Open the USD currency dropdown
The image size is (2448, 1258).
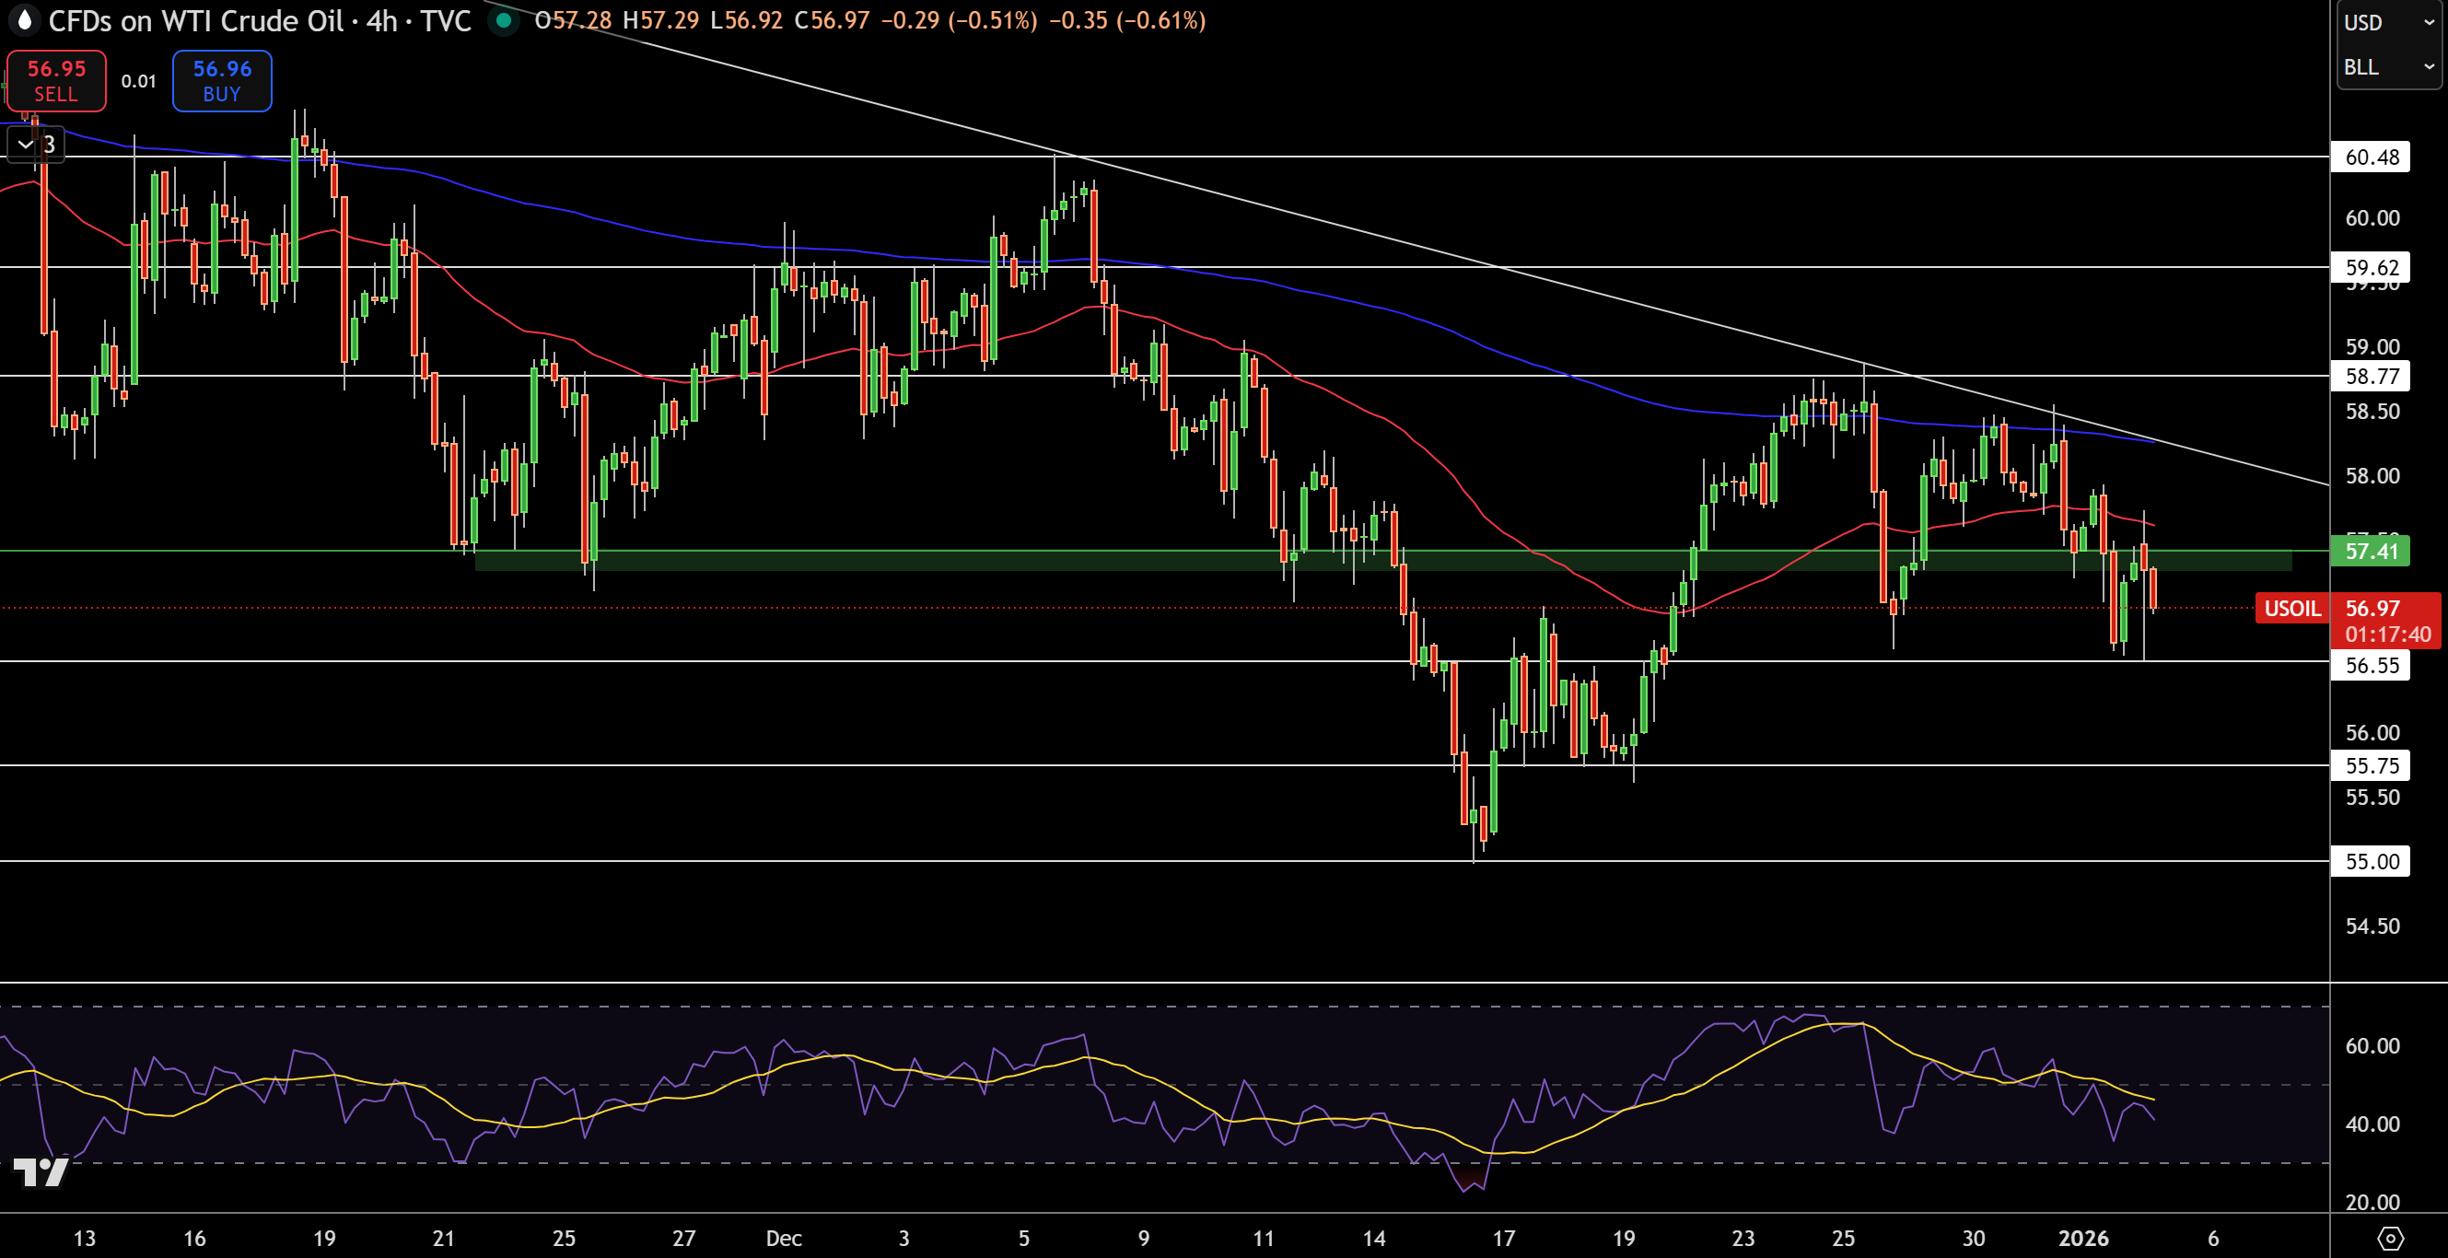coord(2389,22)
